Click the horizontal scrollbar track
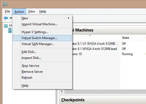Viewport: 146px width, 104px height. (105, 92)
